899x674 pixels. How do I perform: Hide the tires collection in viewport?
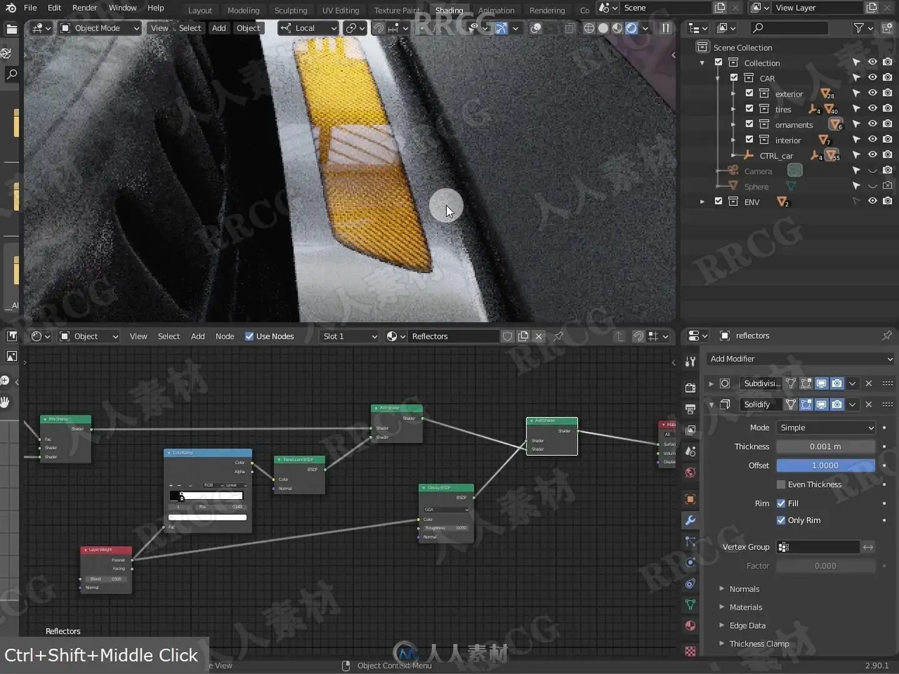pos(872,109)
